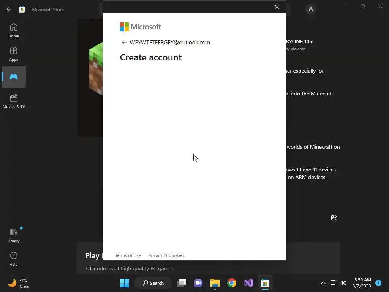Open the weather widget showing -1°C Clear

tap(19, 283)
